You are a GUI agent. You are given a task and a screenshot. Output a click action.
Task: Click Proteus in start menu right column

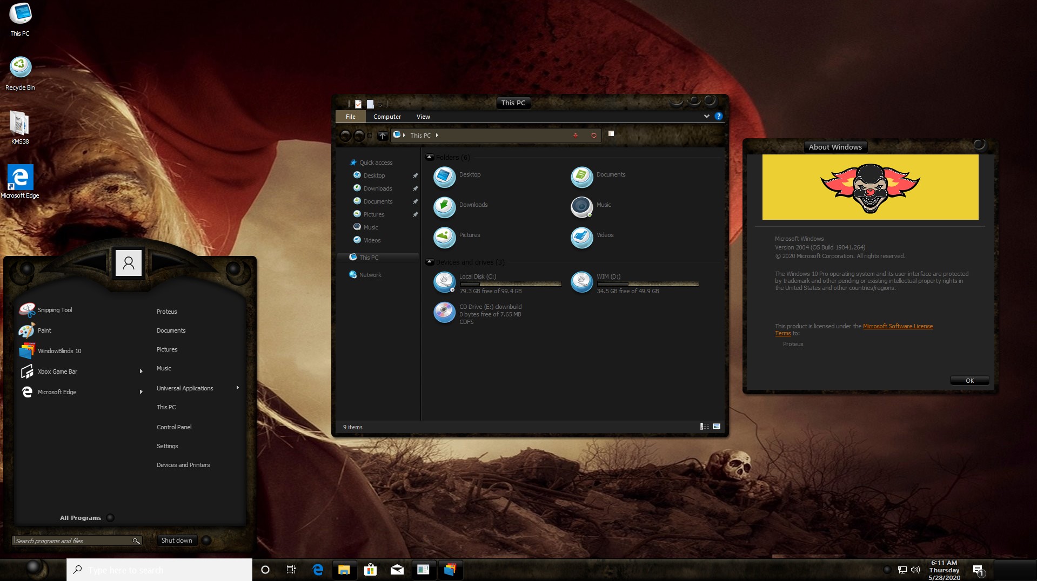click(167, 312)
